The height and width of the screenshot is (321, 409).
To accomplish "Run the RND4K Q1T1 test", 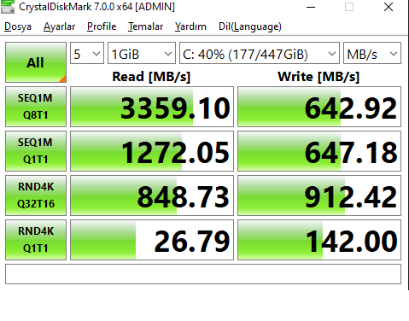I will pyautogui.click(x=36, y=240).
